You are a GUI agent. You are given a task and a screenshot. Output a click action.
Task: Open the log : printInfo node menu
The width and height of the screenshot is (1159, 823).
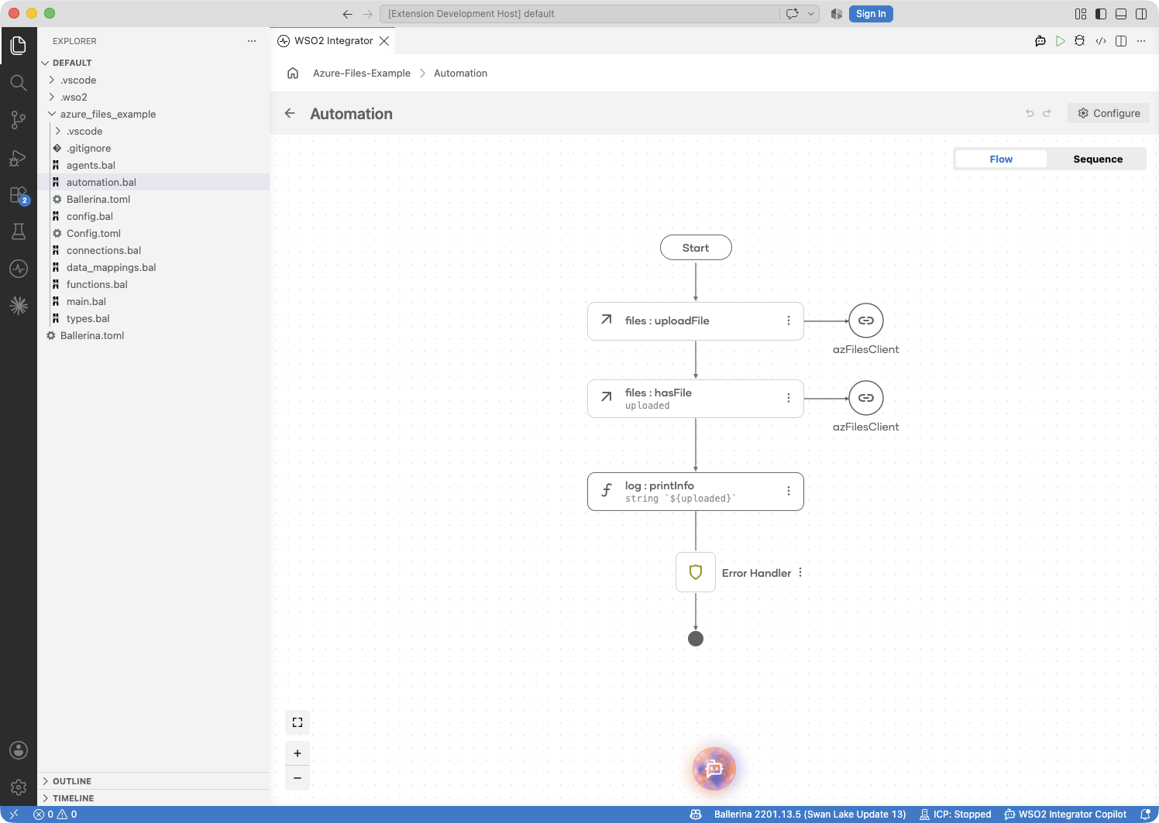pos(789,491)
